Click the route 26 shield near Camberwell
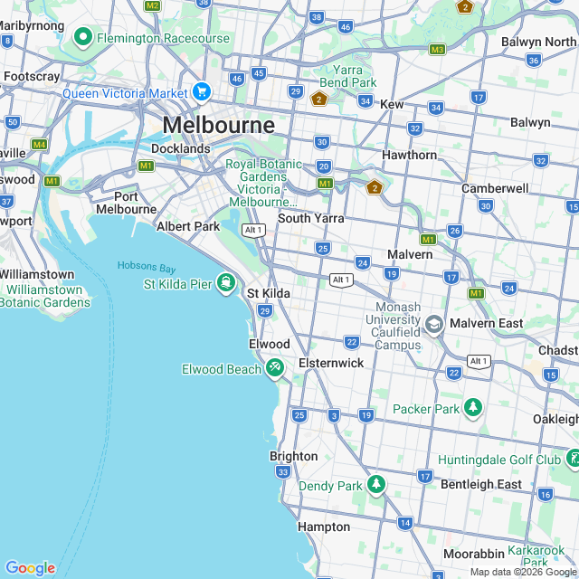This screenshot has width=579, height=579. click(x=454, y=232)
